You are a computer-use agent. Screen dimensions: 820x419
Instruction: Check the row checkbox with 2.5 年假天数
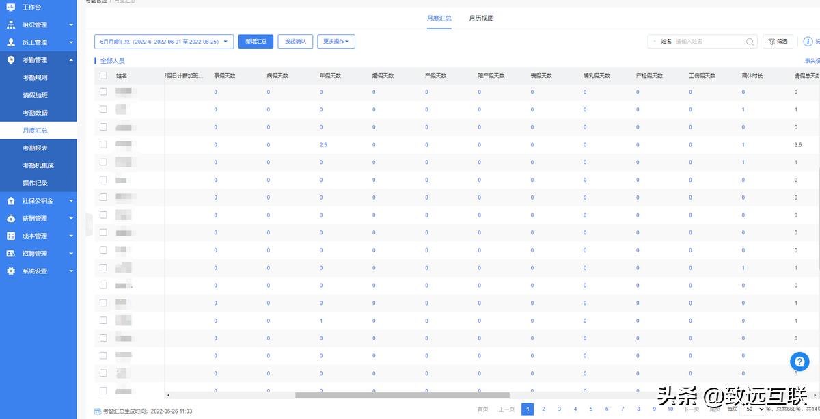[x=103, y=144]
